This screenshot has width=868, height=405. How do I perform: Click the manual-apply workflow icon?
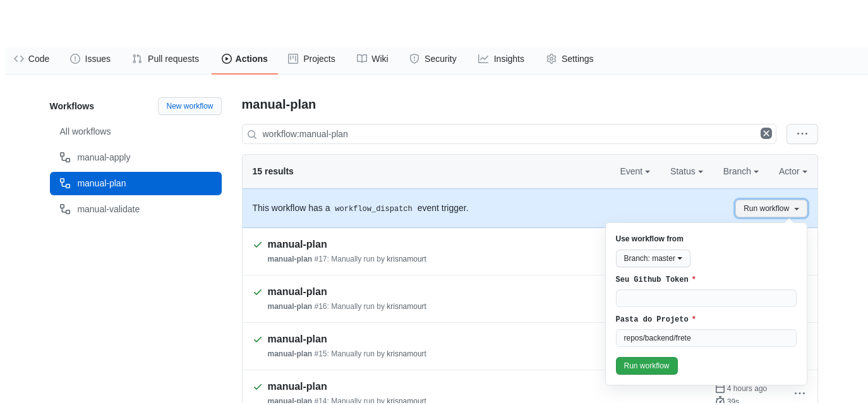pyautogui.click(x=65, y=157)
